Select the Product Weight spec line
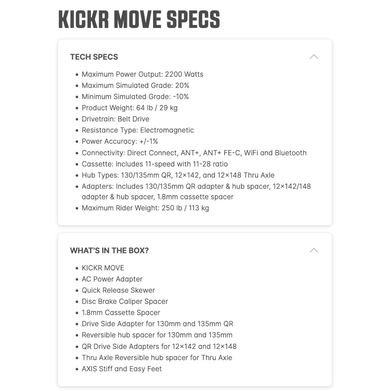The image size is (391, 391). [x=129, y=108]
